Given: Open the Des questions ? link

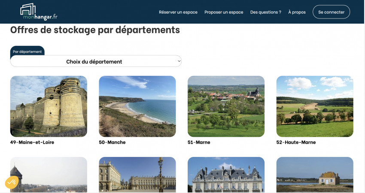Looking at the screenshot, I should (265, 12).
